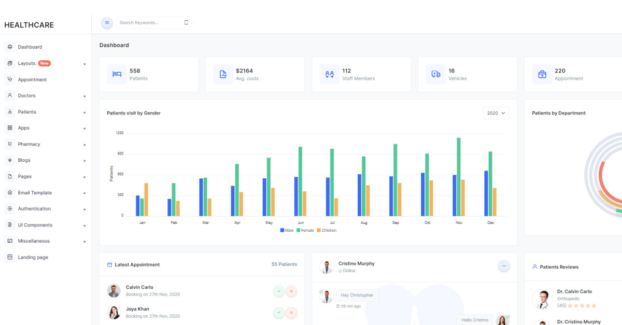Click the fifth star in Dr. Calvin Carlo's rating

pyautogui.click(x=592, y=305)
